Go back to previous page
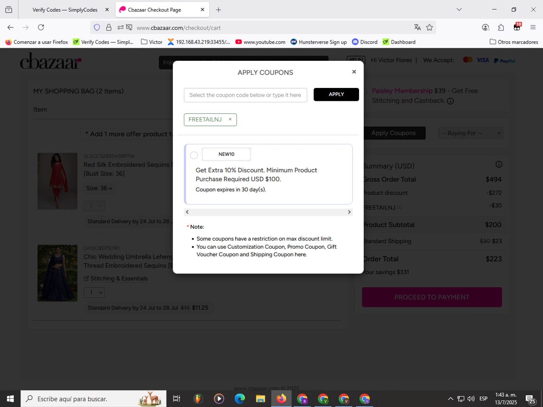 click(10, 27)
